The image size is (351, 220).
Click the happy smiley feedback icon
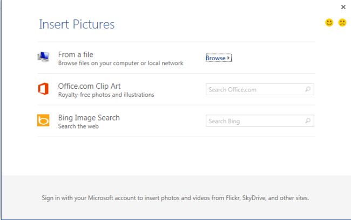tap(329, 23)
